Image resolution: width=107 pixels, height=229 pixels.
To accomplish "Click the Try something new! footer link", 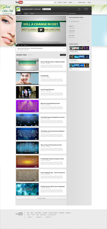I will click(x=52, y=215).
